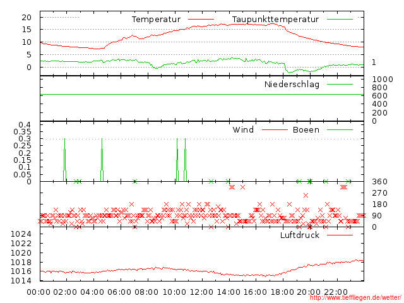Click the 20 temperature axis value

click(x=27, y=18)
